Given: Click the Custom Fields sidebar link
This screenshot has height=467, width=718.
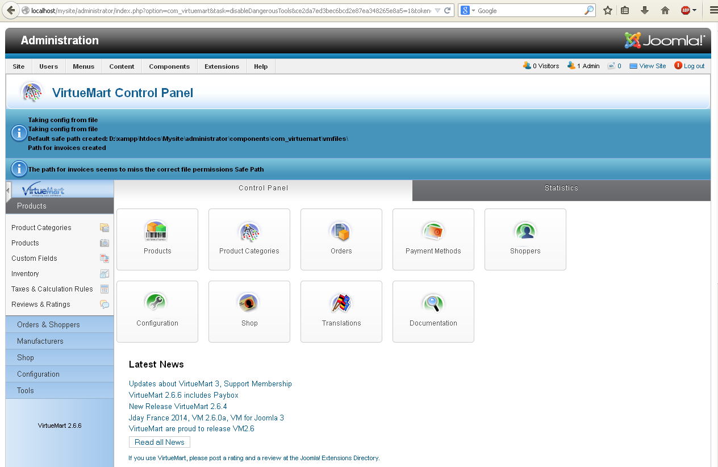Looking at the screenshot, I should (x=34, y=258).
